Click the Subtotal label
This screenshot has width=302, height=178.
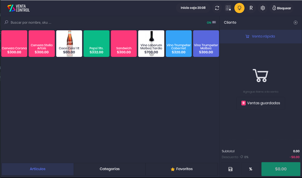[228, 151]
